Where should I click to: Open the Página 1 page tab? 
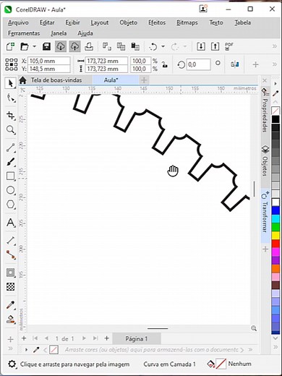point(137,338)
